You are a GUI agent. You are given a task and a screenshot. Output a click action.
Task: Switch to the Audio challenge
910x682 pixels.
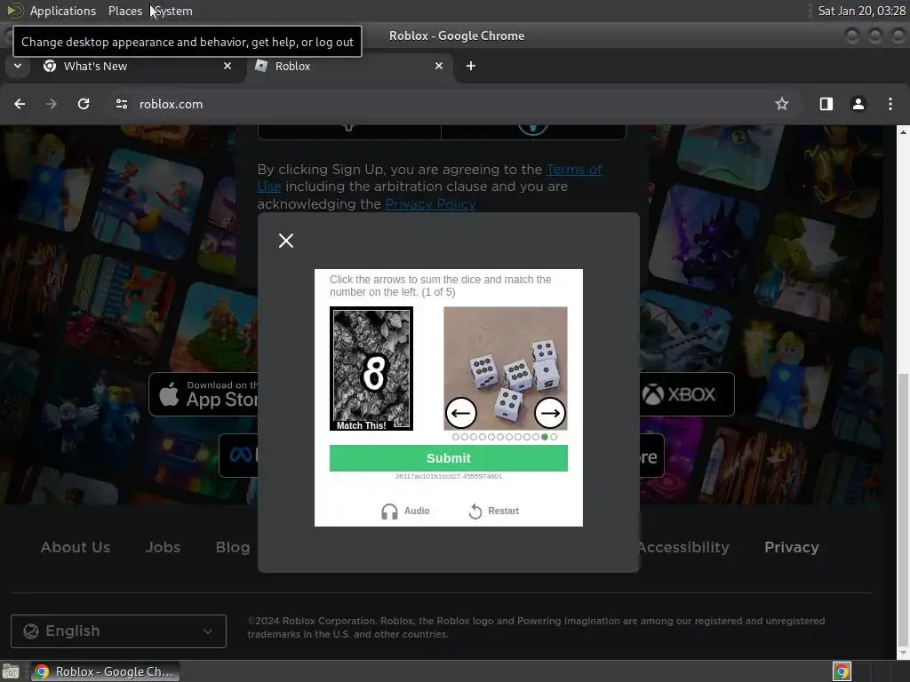click(405, 511)
